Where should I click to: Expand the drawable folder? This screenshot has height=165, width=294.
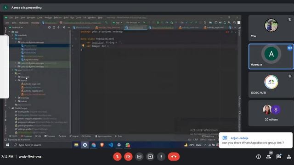pyautogui.click(x=16, y=77)
